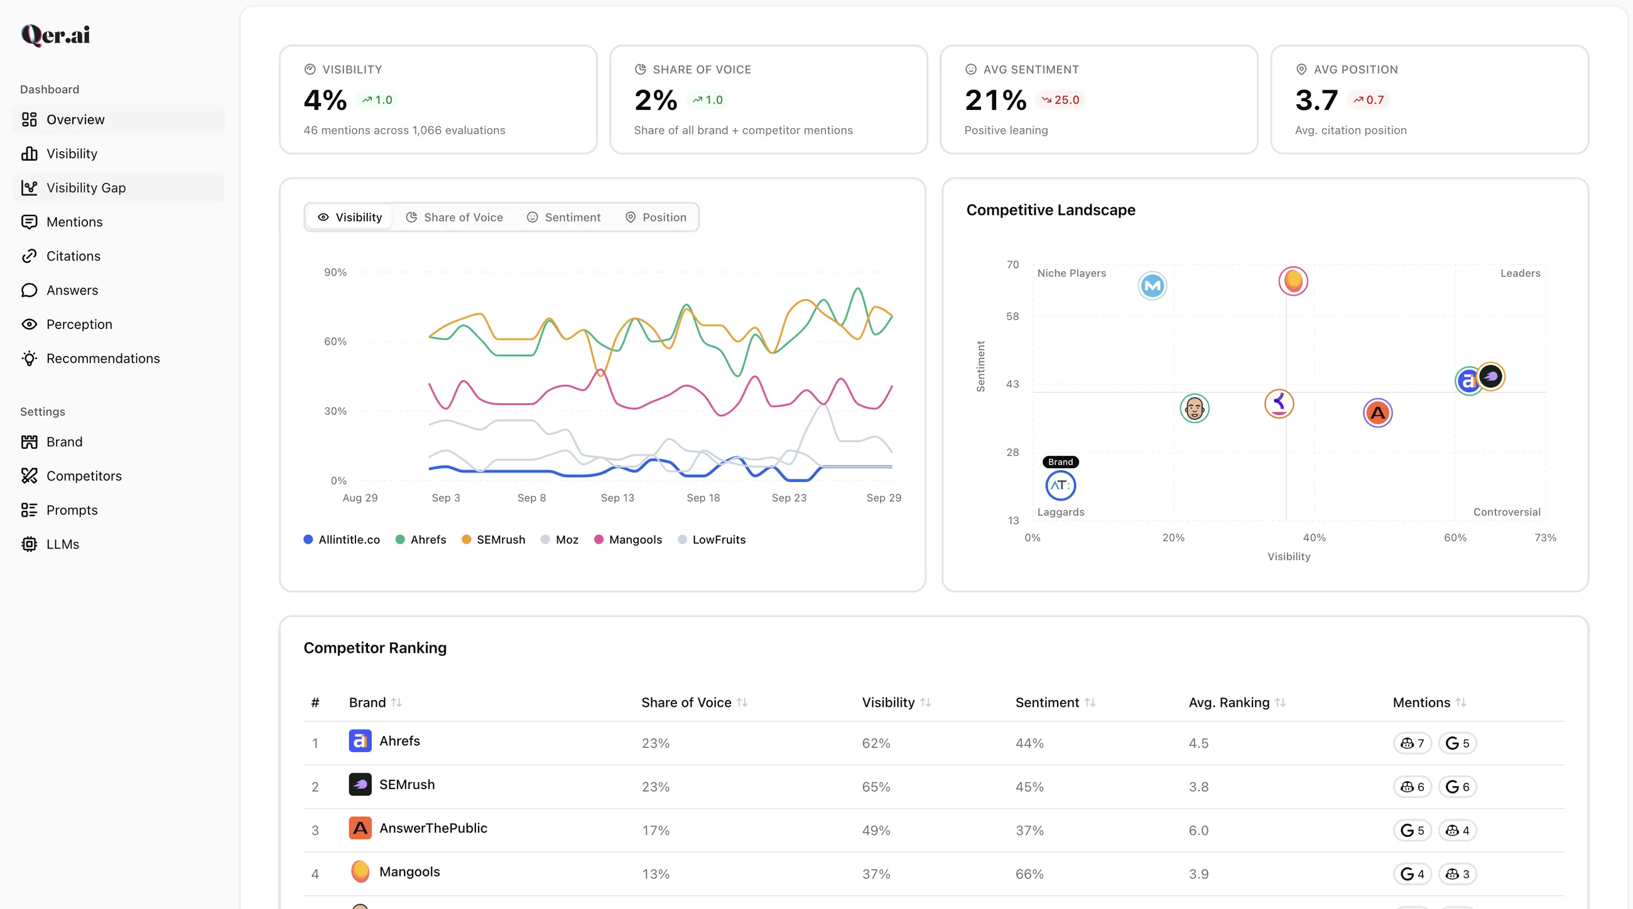
Task: Open Recommendations via the lightbulb icon
Action: pos(29,358)
